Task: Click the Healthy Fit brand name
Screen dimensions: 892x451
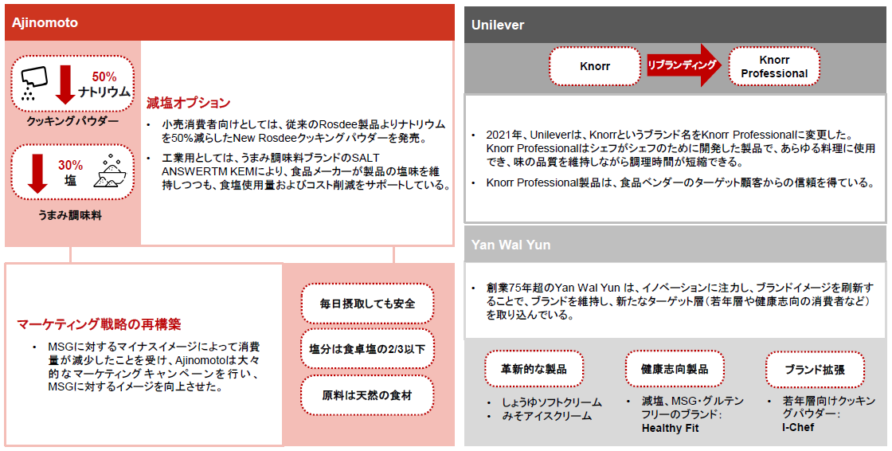Action: (x=670, y=428)
